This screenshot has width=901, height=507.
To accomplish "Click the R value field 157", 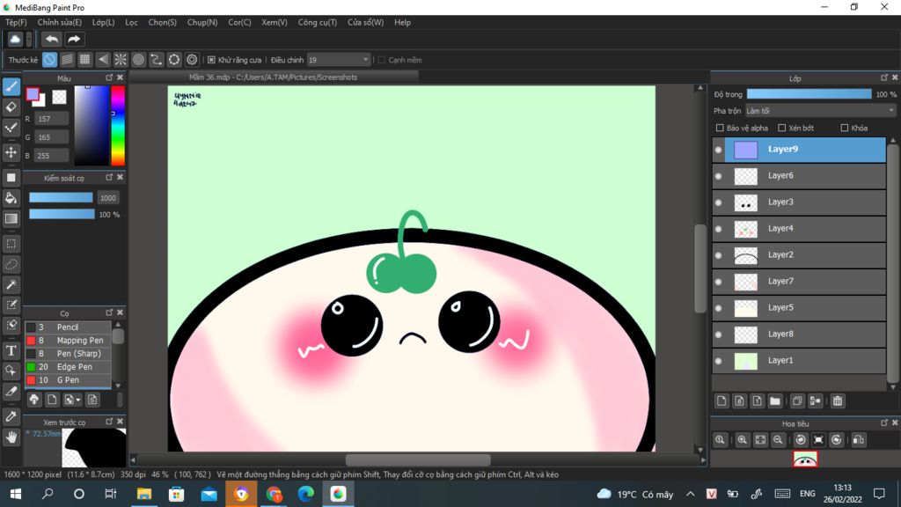I will point(51,119).
